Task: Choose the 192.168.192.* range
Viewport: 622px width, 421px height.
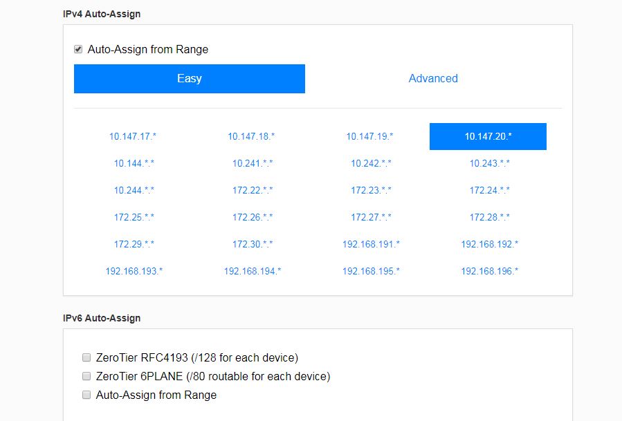Action: (490, 244)
